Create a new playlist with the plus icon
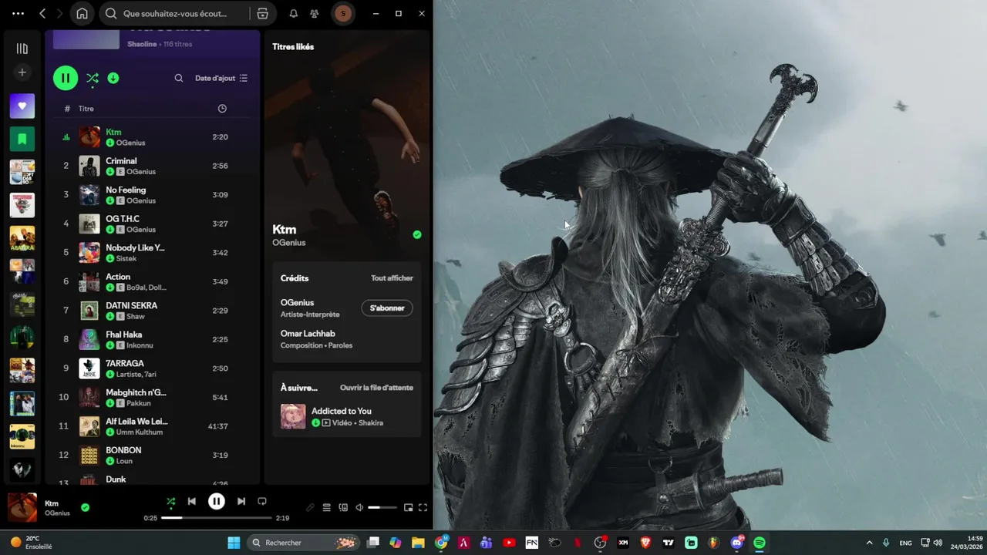987x555 pixels. (x=22, y=72)
